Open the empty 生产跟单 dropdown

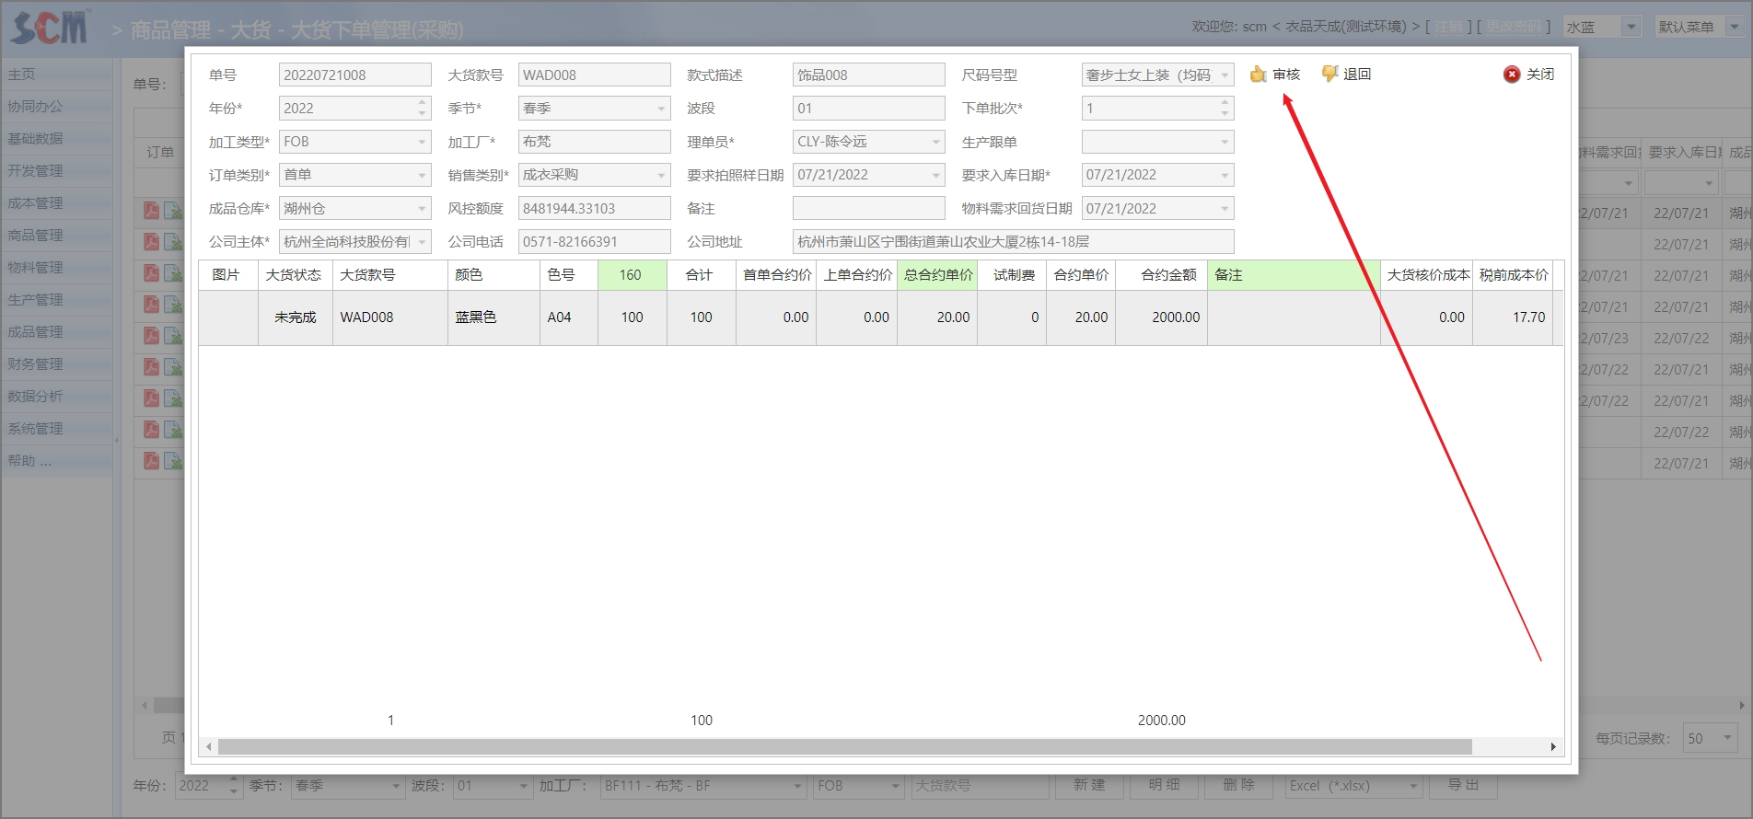(1225, 142)
